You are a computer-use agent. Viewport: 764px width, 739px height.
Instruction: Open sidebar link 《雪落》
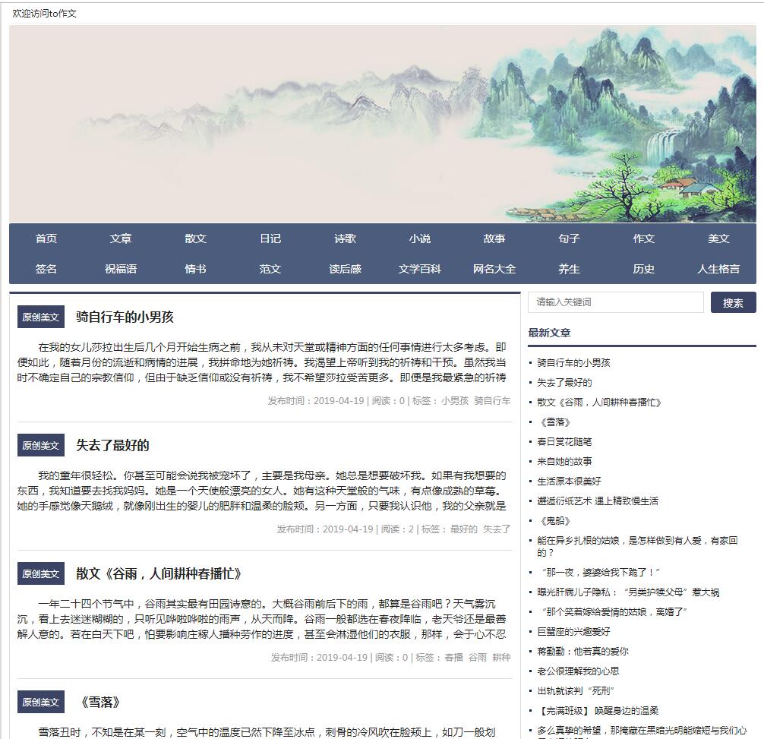point(554,422)
